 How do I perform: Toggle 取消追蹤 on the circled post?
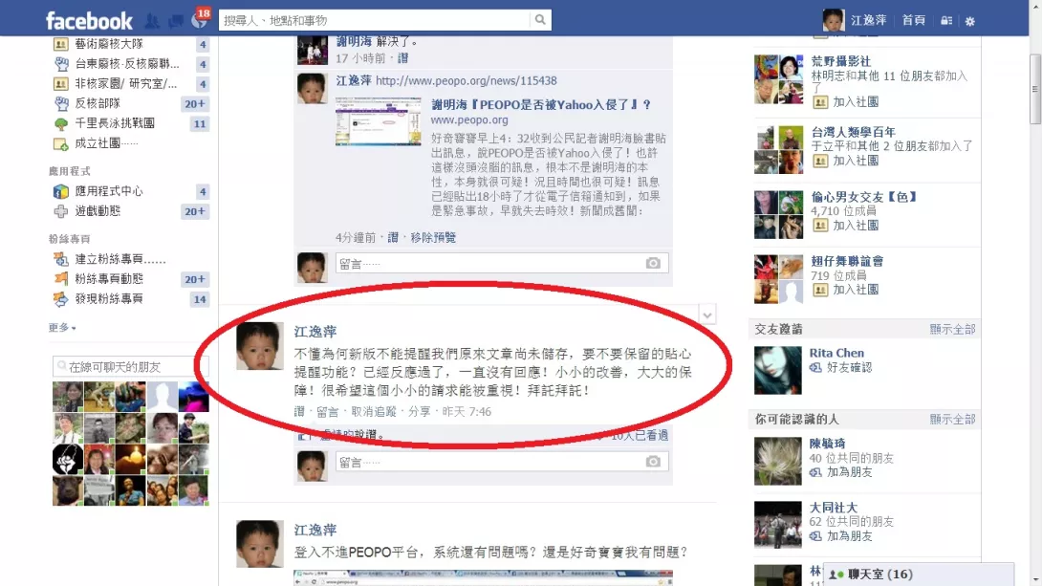pos(374,412)
